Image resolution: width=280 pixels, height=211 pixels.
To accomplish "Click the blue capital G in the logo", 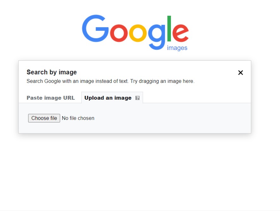I will 95,28.
